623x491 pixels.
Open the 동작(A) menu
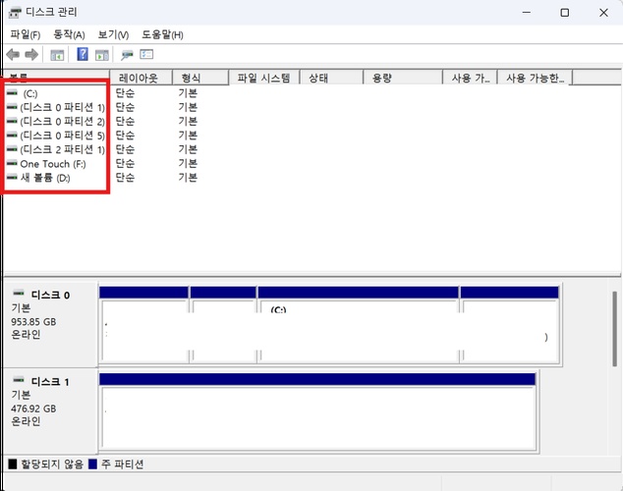(69, 35)
